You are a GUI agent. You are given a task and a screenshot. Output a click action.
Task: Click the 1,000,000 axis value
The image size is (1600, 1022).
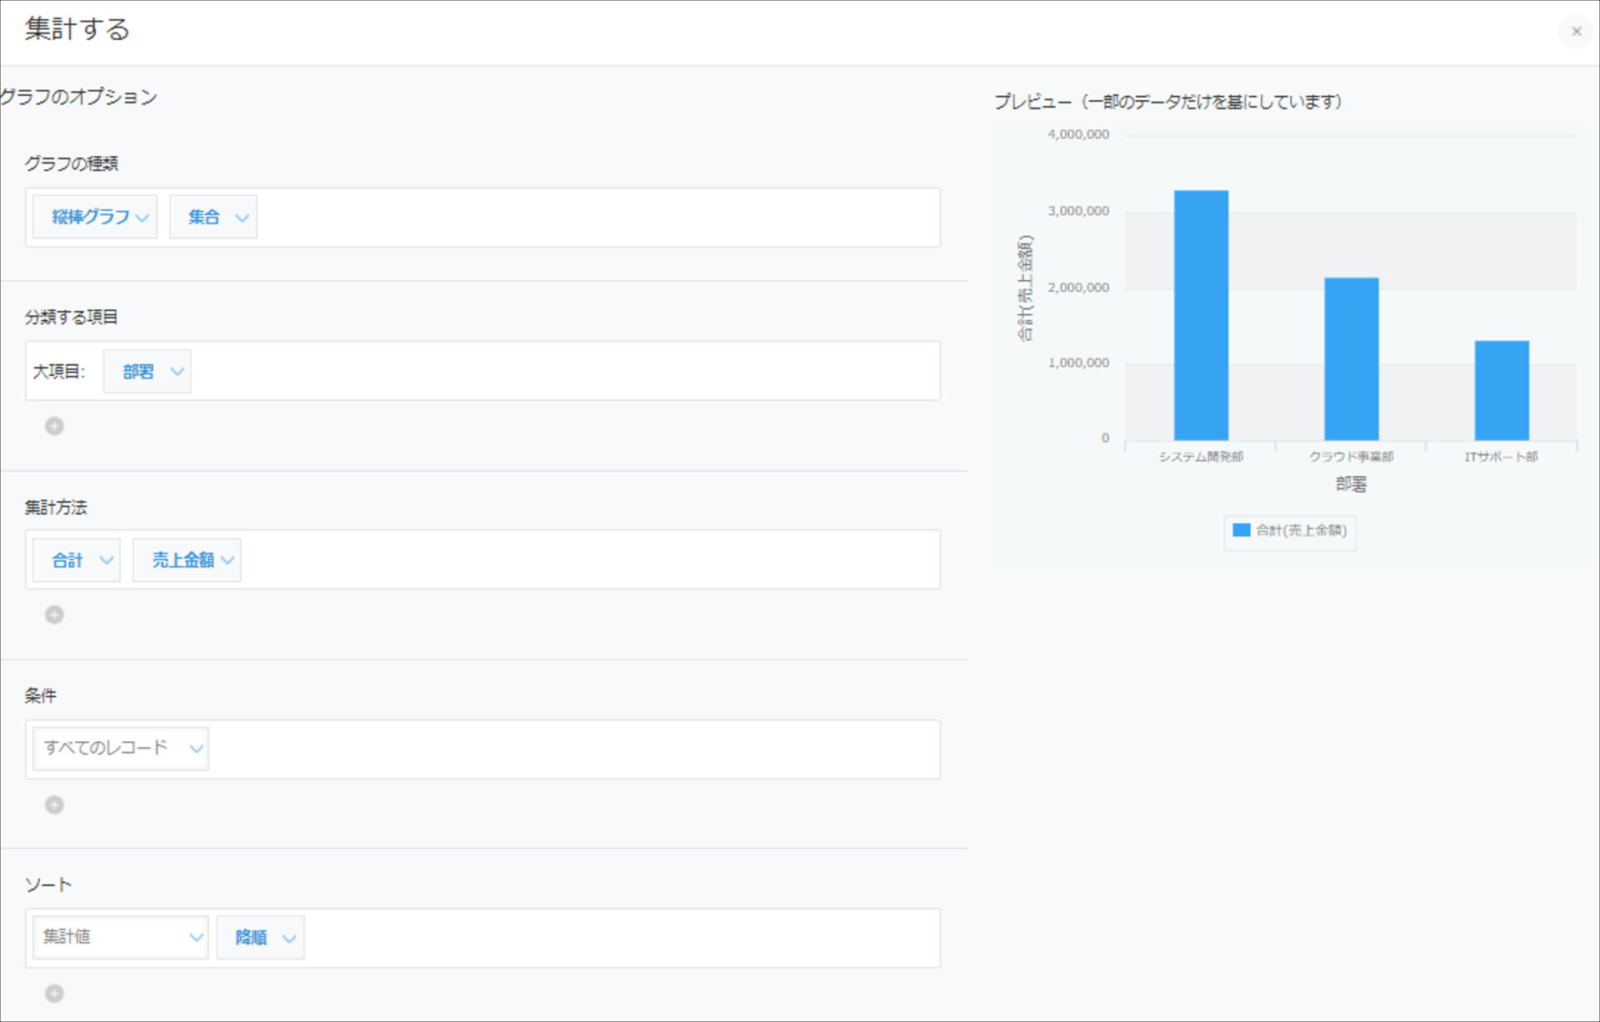pos(1078,363)
